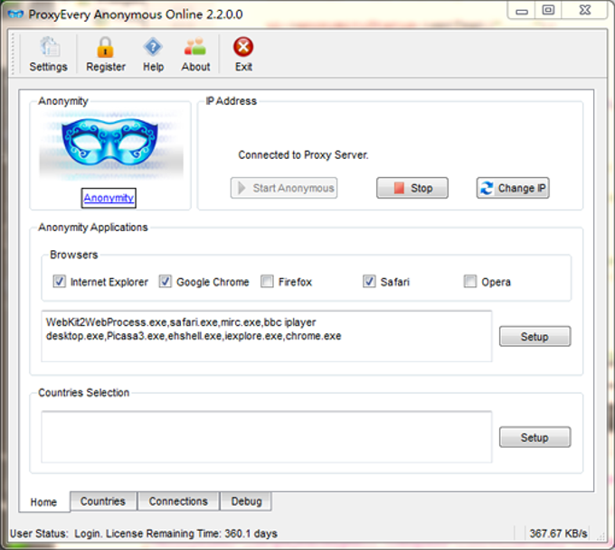Switch to the Connections tab
This screenshot has width=615, height=550.
pyautogui.click(x=178, y=501)
